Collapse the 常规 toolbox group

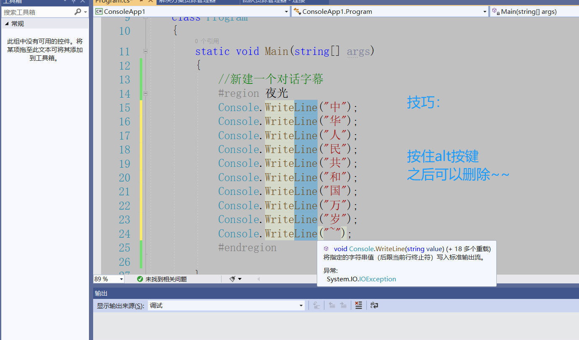[x=6, y=24]
